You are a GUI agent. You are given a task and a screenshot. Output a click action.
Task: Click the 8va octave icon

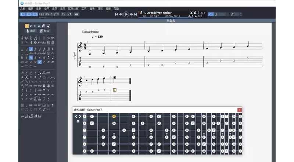pyautogui.click(x=40, y=43)
